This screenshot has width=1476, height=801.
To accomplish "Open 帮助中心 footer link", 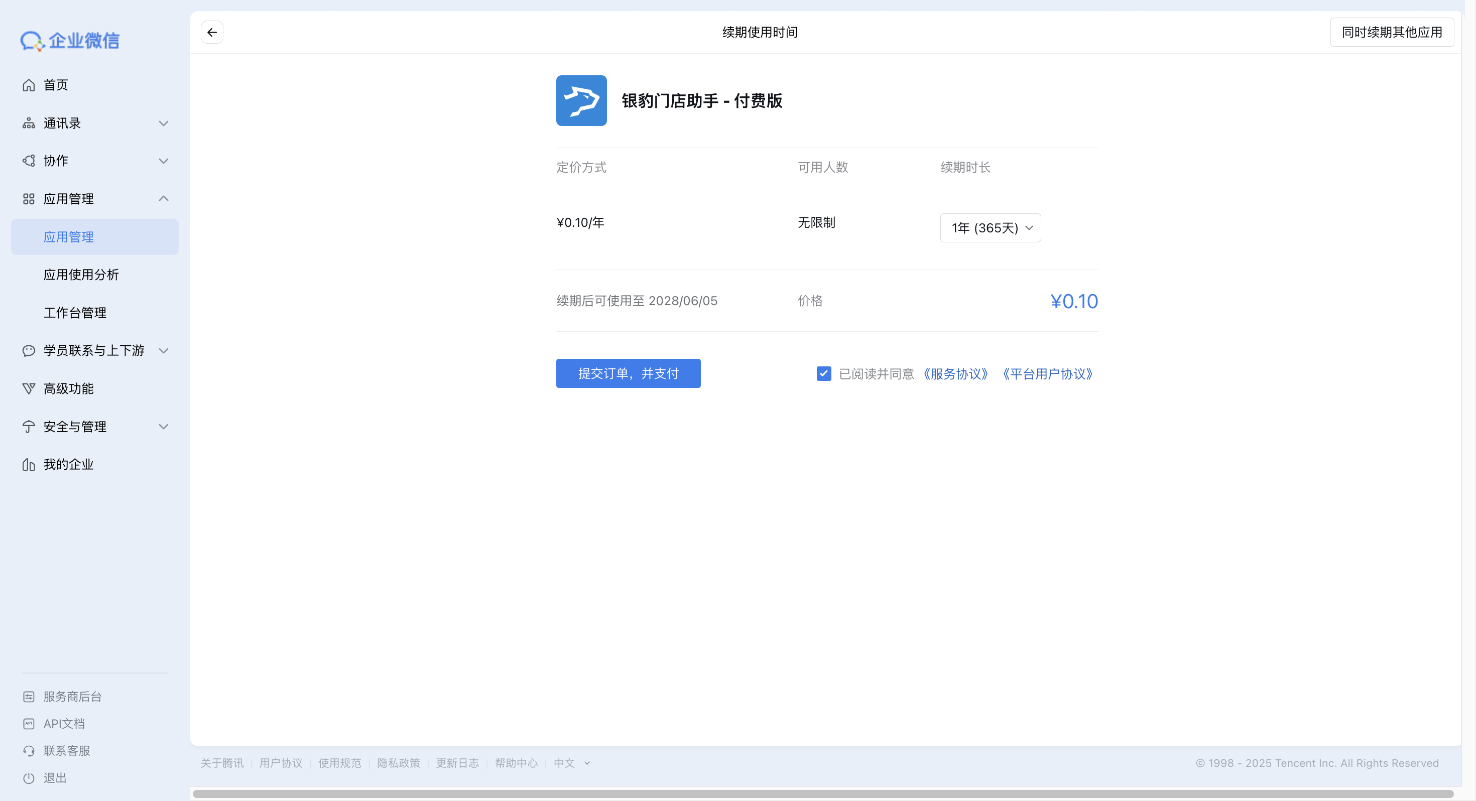I will [x=516, y=763].
